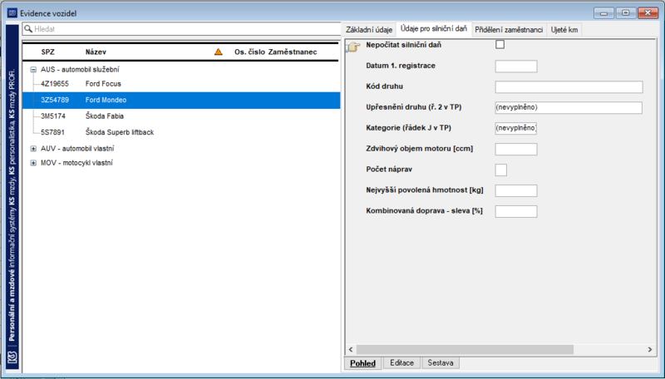This screenshot has height=379, width=665.
Task: Minimize the Evidence vozidel window
Action: (x=603, y=13)
